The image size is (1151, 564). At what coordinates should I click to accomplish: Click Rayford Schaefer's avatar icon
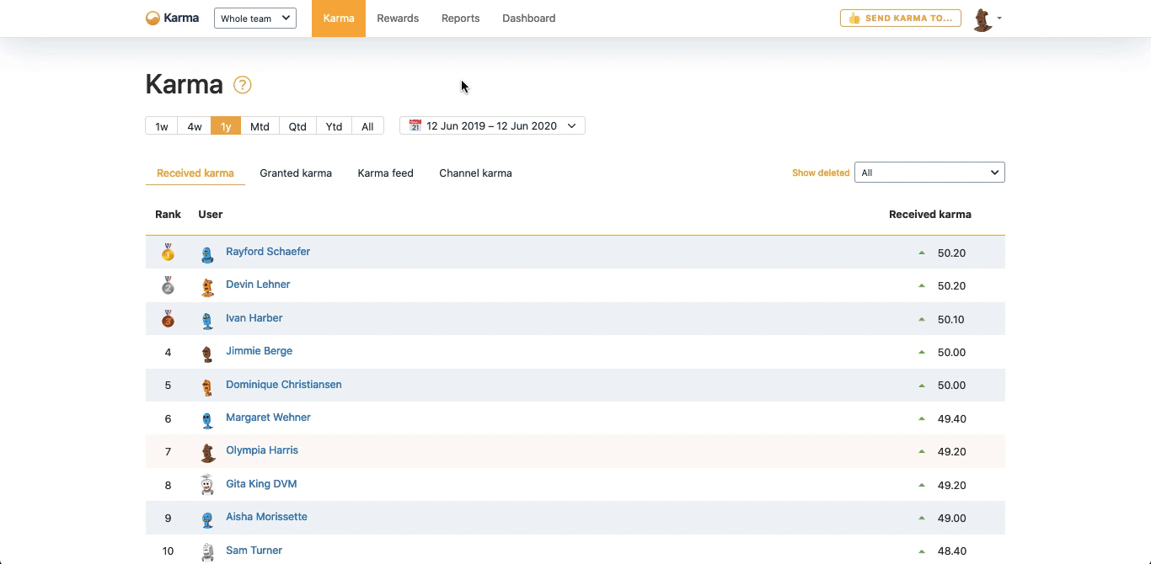coord(207,254)
